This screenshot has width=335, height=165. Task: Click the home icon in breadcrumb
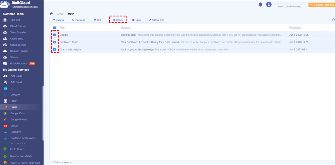pos(51,13)
